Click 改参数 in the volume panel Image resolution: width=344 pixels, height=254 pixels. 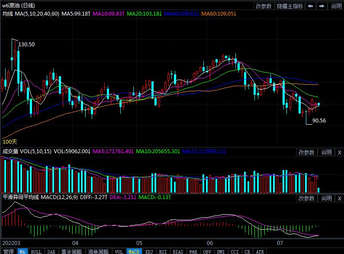(306, 152)
